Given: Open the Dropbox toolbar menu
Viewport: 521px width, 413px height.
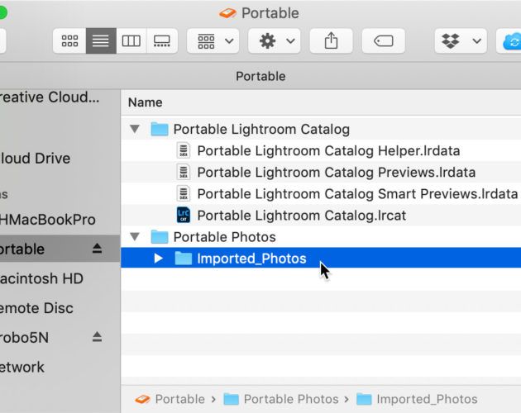Looking at the screenshot, I should click(x=461, y=41).
